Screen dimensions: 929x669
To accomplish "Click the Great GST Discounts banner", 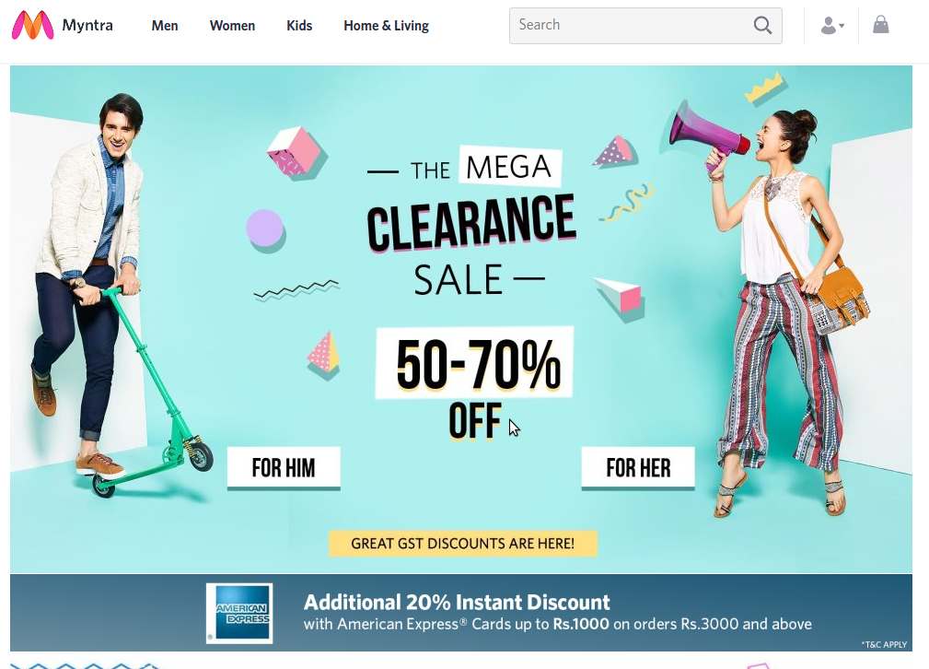I will (x=463, y=544).
